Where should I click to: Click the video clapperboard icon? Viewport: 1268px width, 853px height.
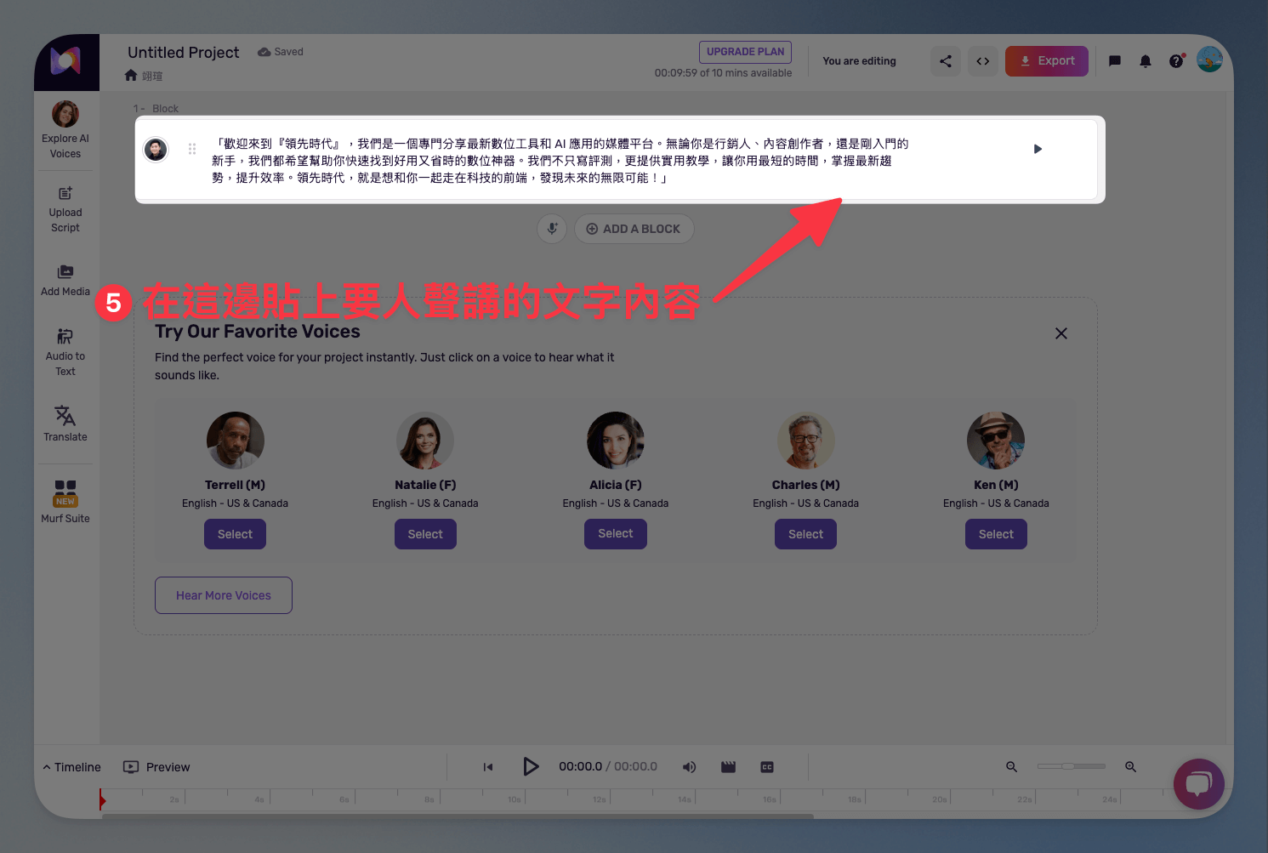pyautogui.click(x=728, y=767)
